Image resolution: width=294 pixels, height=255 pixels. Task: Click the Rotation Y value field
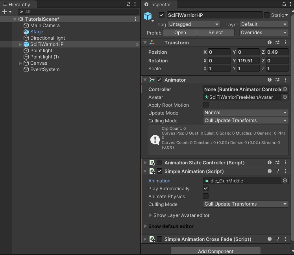(x=248, y=61)
